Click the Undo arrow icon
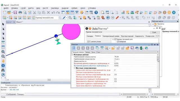The image size is (180, 101). tap(53, 12)
